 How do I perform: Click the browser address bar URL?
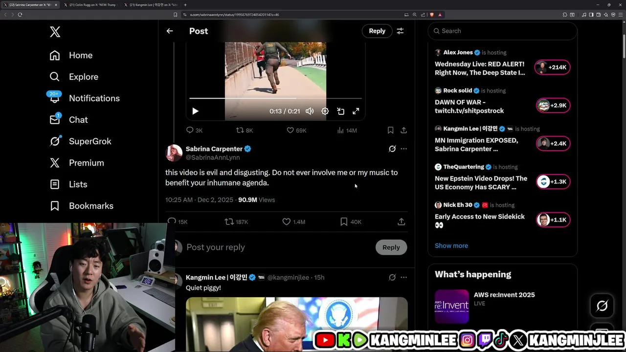point(235,15)
